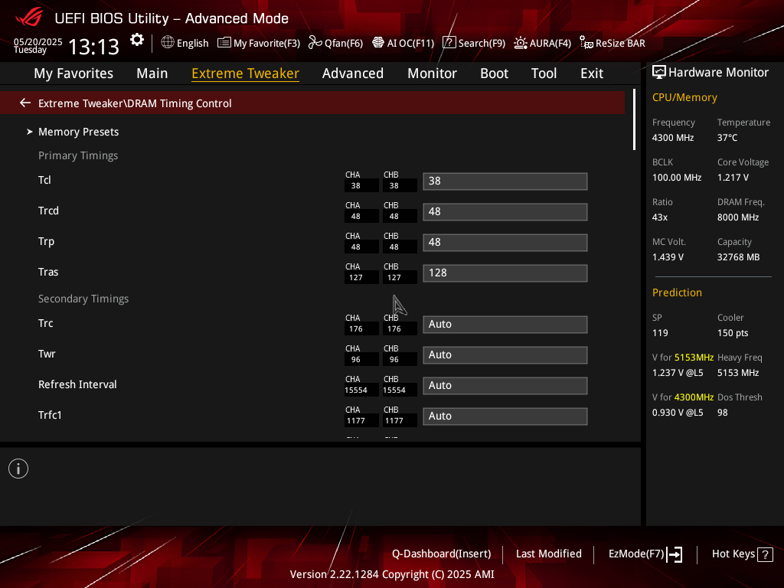The height and width of the screenshot is (588, 784).
Task: Click the Refresh Interval label
Action: pos(77,384)
